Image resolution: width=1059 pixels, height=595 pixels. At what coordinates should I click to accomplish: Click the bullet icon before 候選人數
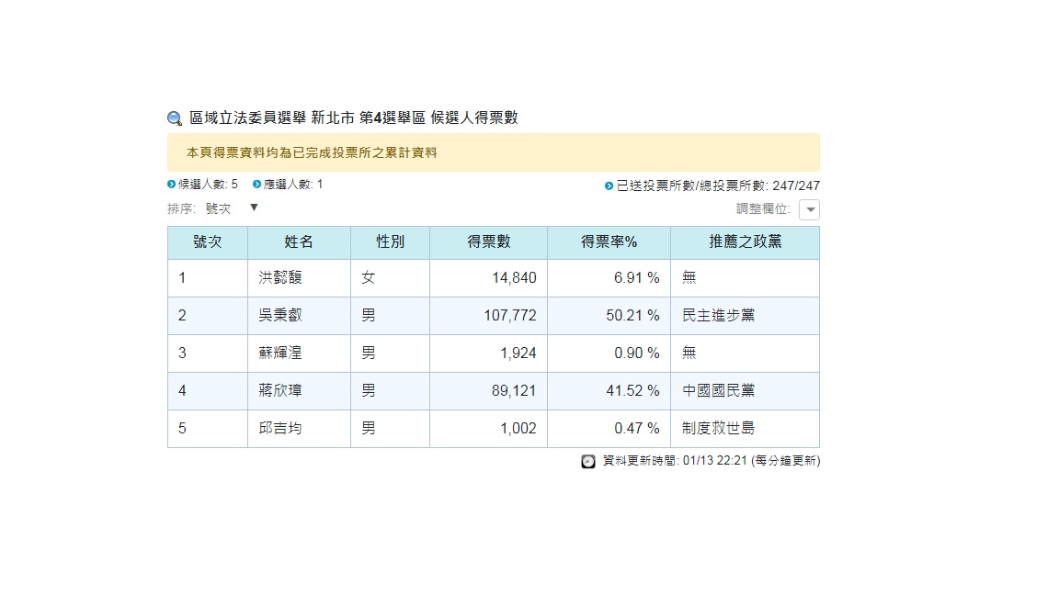coord(172,185)
